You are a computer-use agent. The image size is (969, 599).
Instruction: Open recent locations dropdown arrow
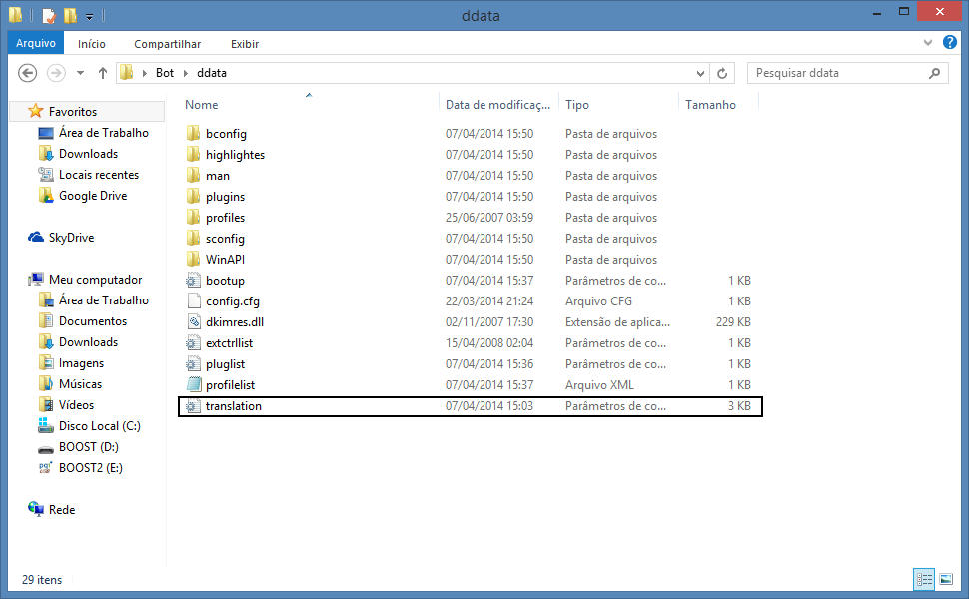(x=80, y=73)
